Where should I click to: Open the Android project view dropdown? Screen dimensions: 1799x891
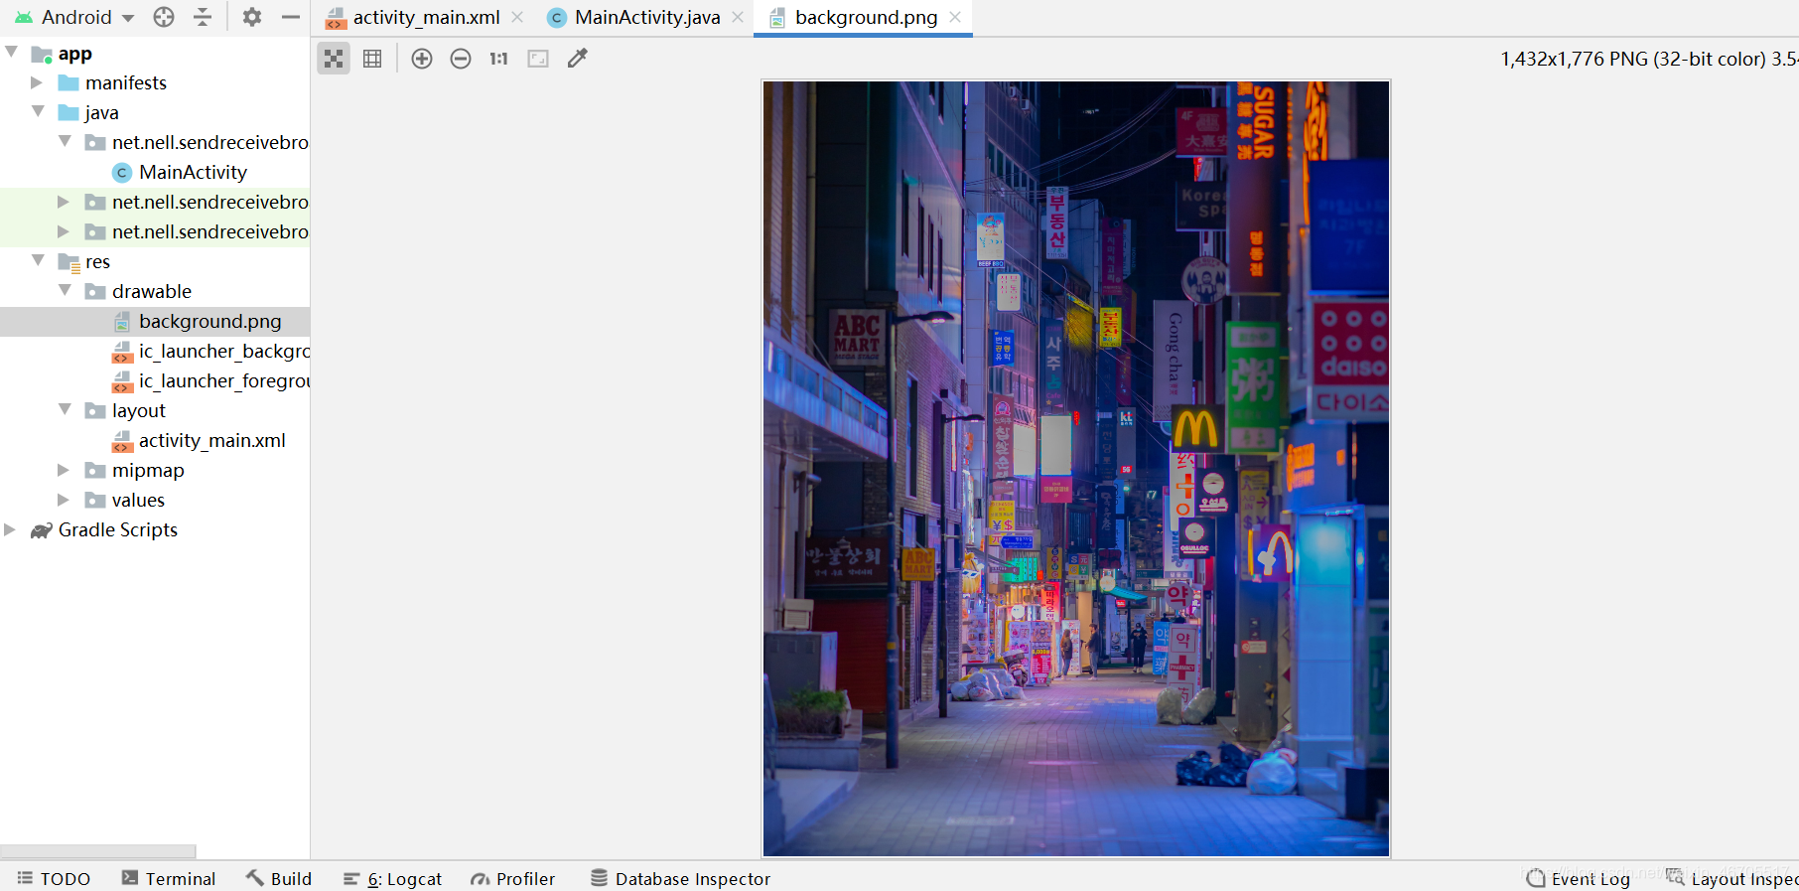[74, 17]
